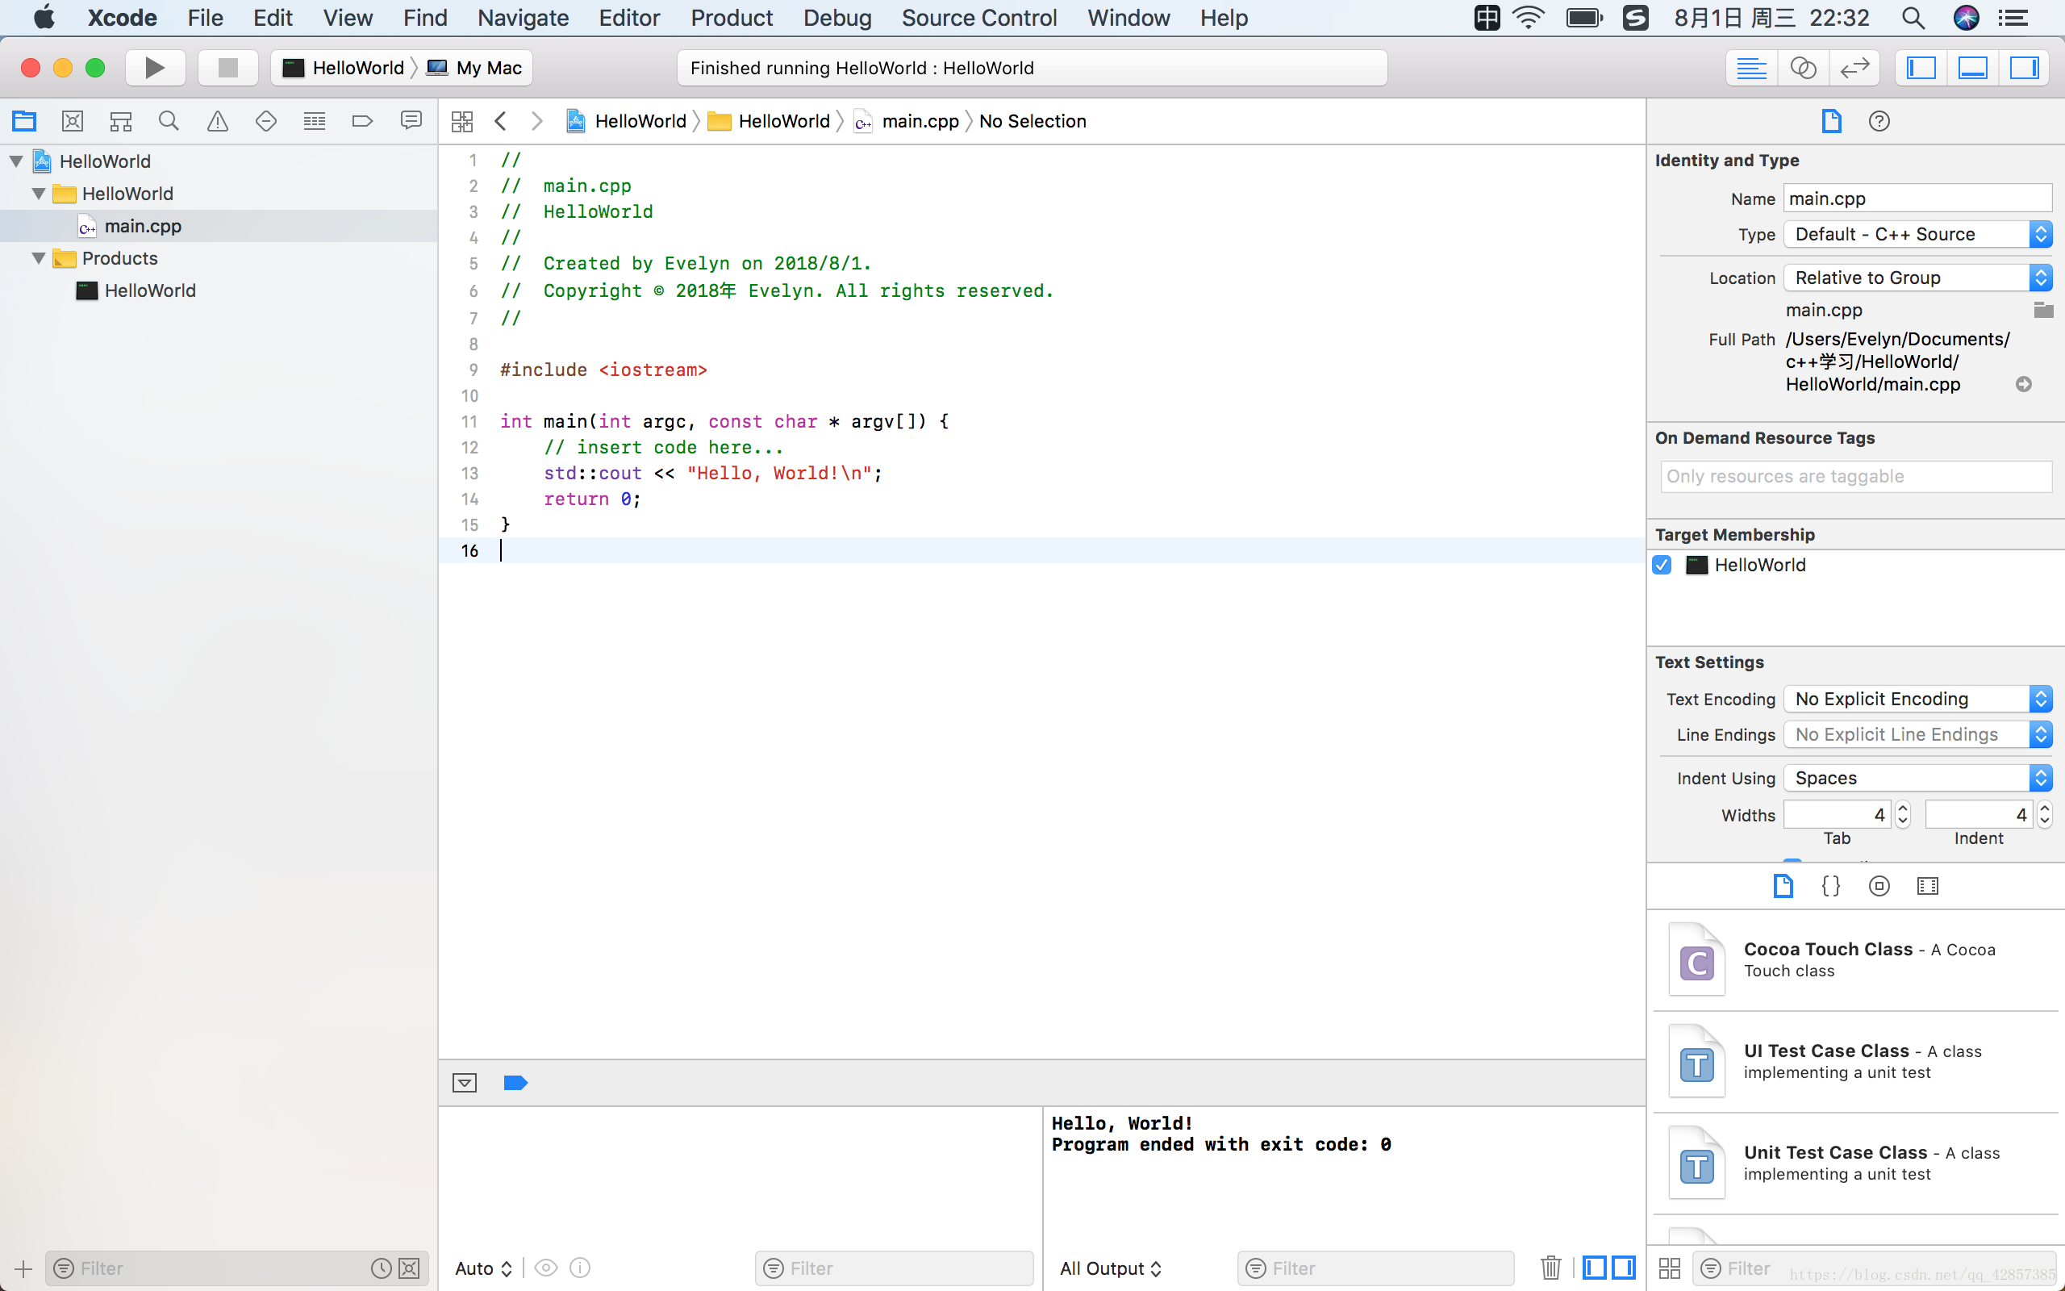Image resolution: width=2065 pixels, height=1291 pixels.
Task: Toggle the Debug area visibility
Action: coord(1973,68)
